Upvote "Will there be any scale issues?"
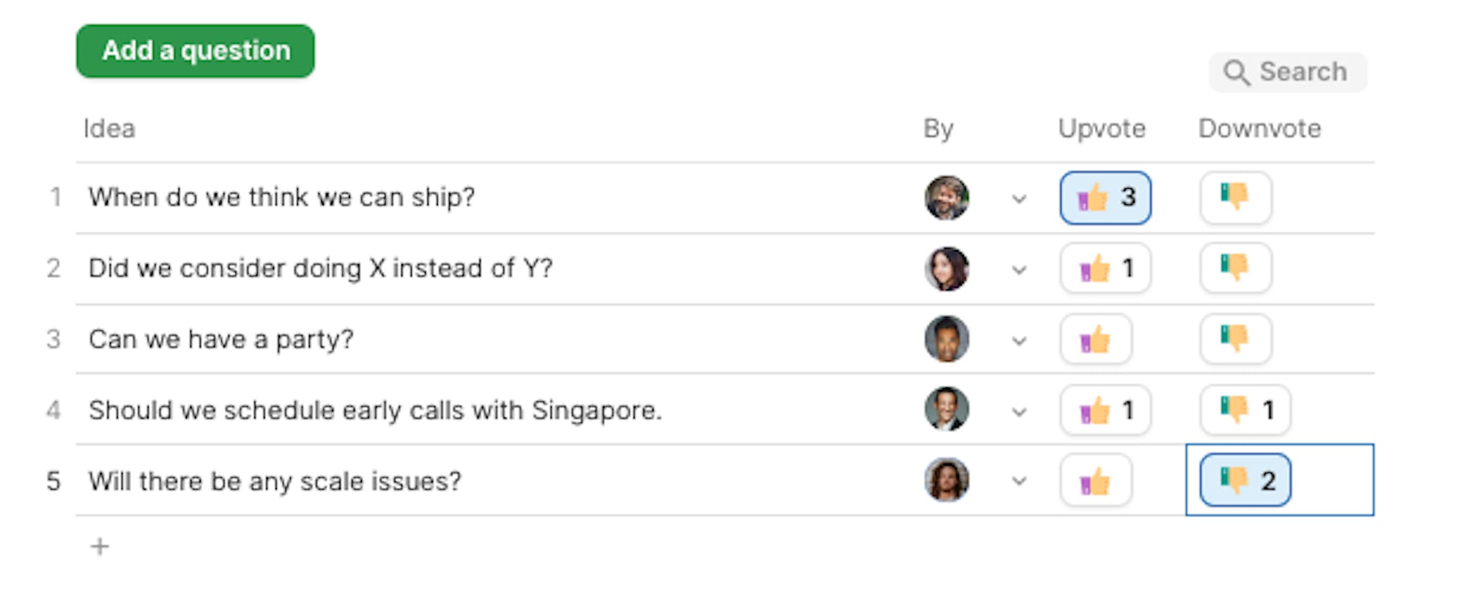The height and width of the screenshot is (590, 1465). (1096, 481)
